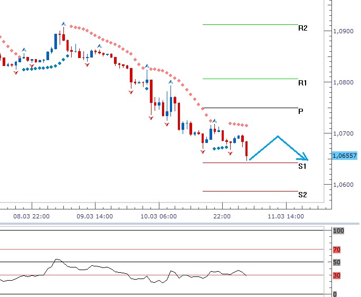361x297 pixels.
Task: Click the 11.03 14:00 time axis label
Action: click(x=286, y=216)
